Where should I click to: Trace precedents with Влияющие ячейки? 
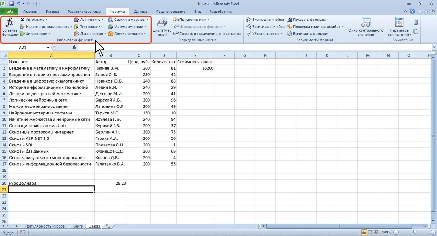(265, 20)
